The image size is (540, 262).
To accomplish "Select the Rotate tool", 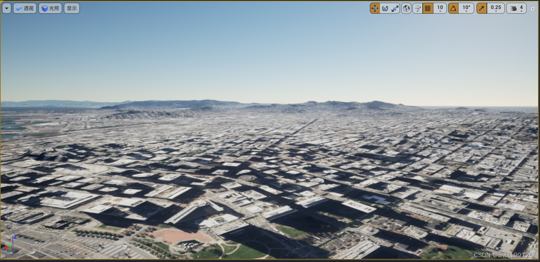I will (x=385, y=8).
